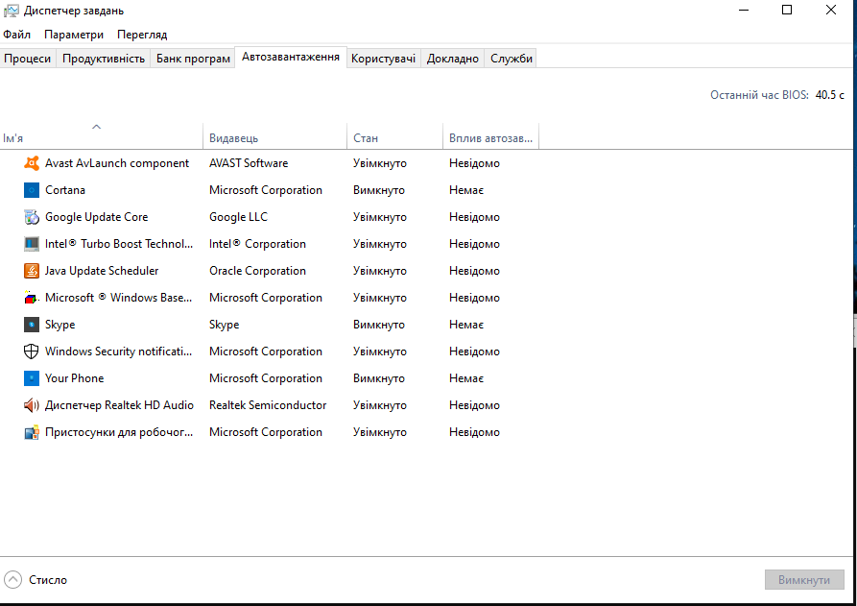Click the Google Update Core icon
The width and height of the screenshot is (857, 606).
point(32,217)
